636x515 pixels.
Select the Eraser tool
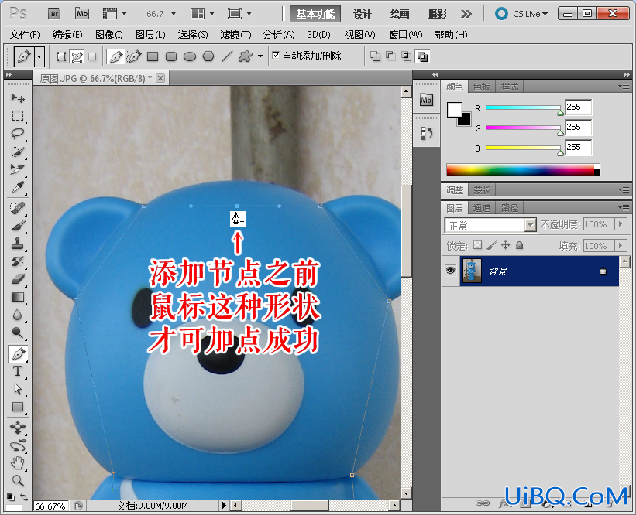[x=18, y=279]
